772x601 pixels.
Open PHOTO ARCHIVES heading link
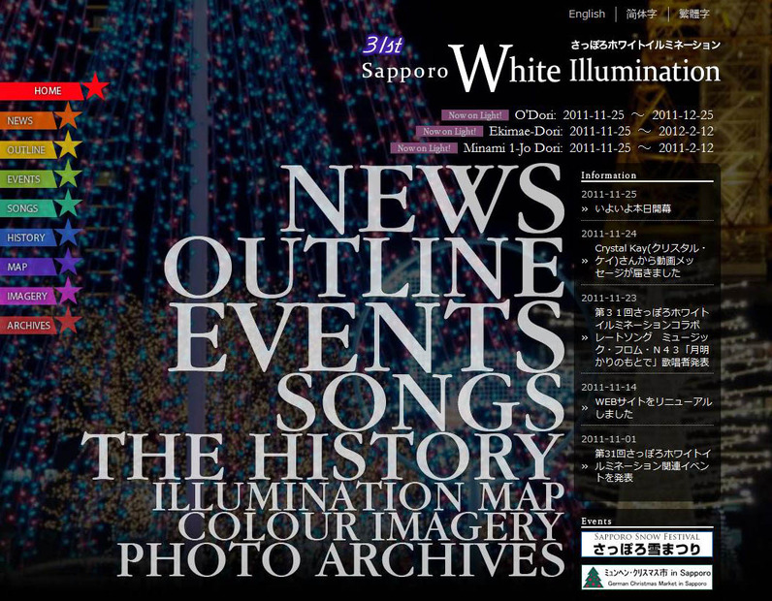coord(340,559)
